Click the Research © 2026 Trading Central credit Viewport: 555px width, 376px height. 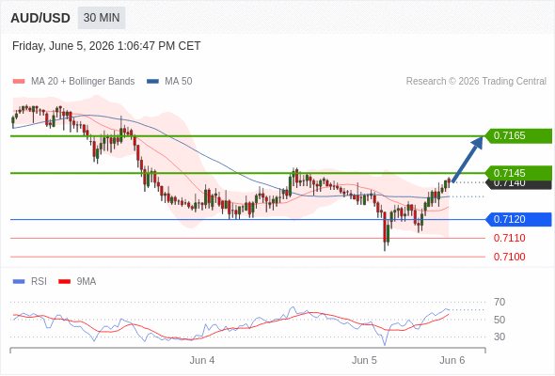pos(476,82)
